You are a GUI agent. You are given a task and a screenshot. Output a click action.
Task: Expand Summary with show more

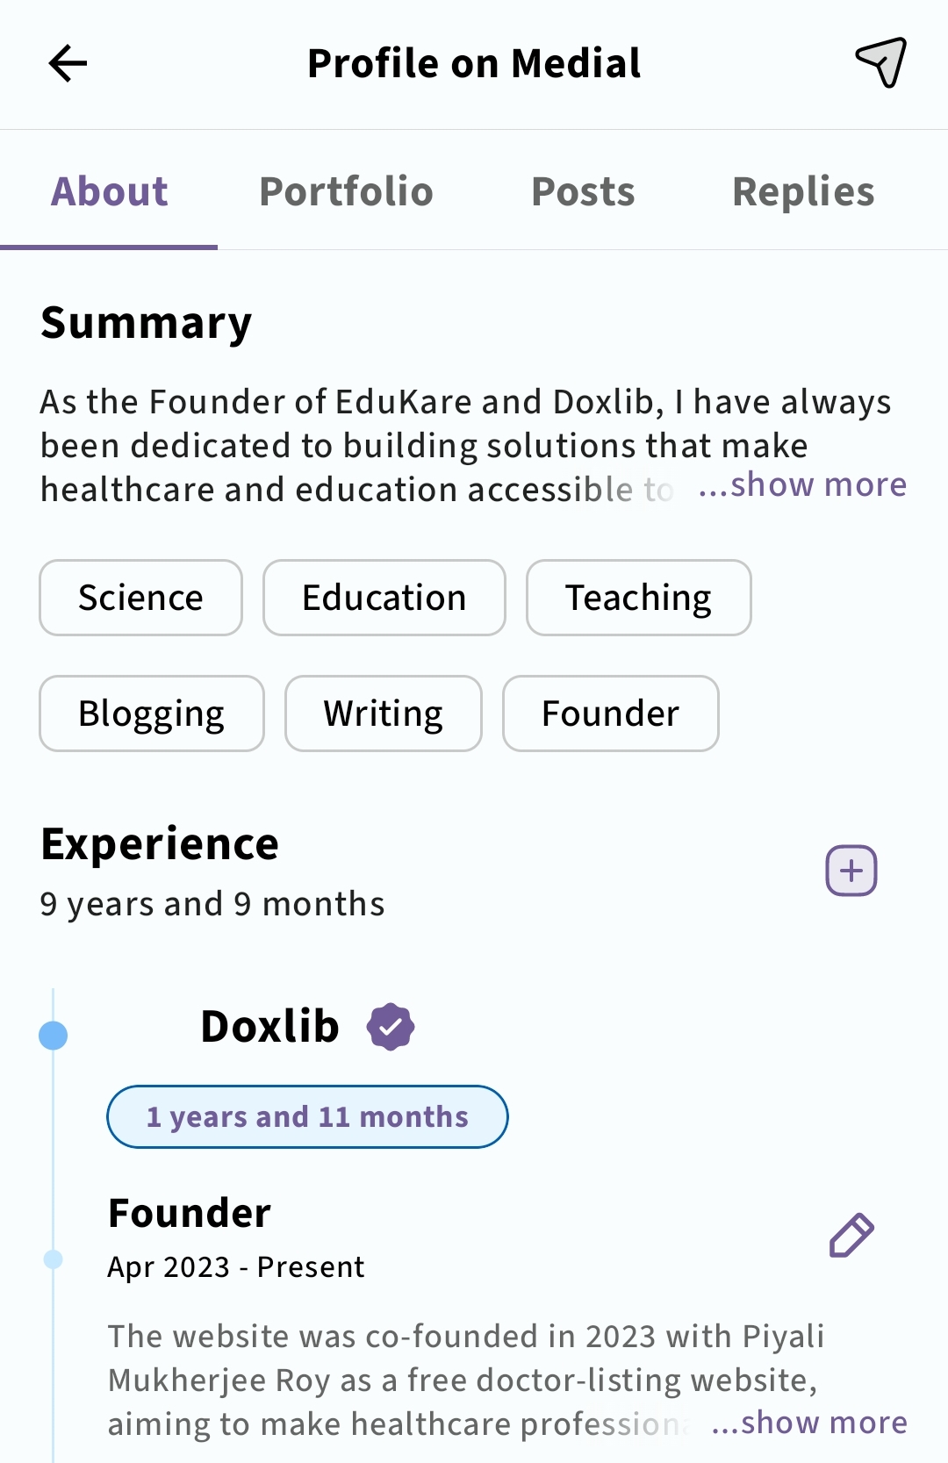coord(802,484)
